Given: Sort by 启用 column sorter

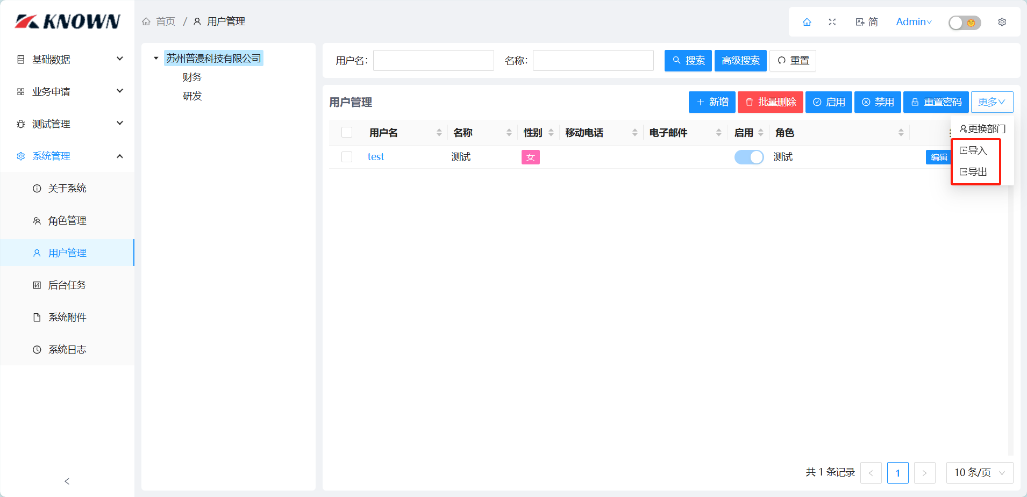Looking at the screenshot, I should click(x=761, y=133).
